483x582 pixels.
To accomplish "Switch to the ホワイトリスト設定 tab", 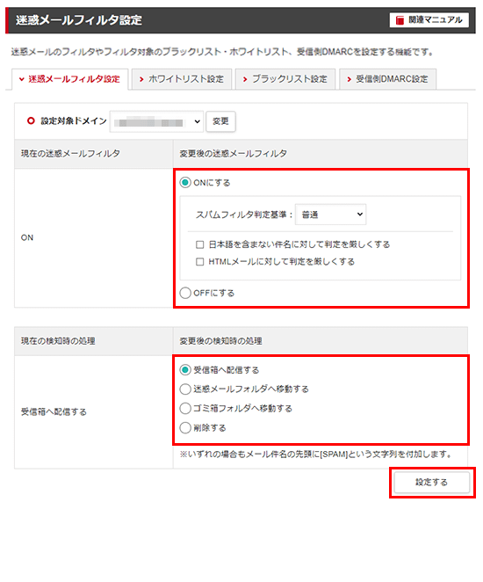I will (x=182, y=79).
